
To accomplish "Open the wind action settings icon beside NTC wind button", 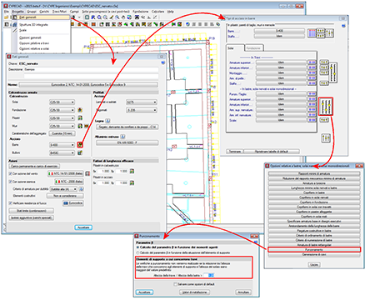I will click(87, 173).
